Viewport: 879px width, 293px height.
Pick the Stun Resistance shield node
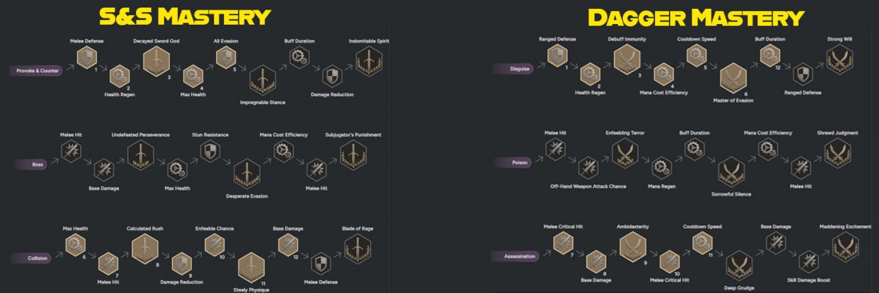coord(210,152)
